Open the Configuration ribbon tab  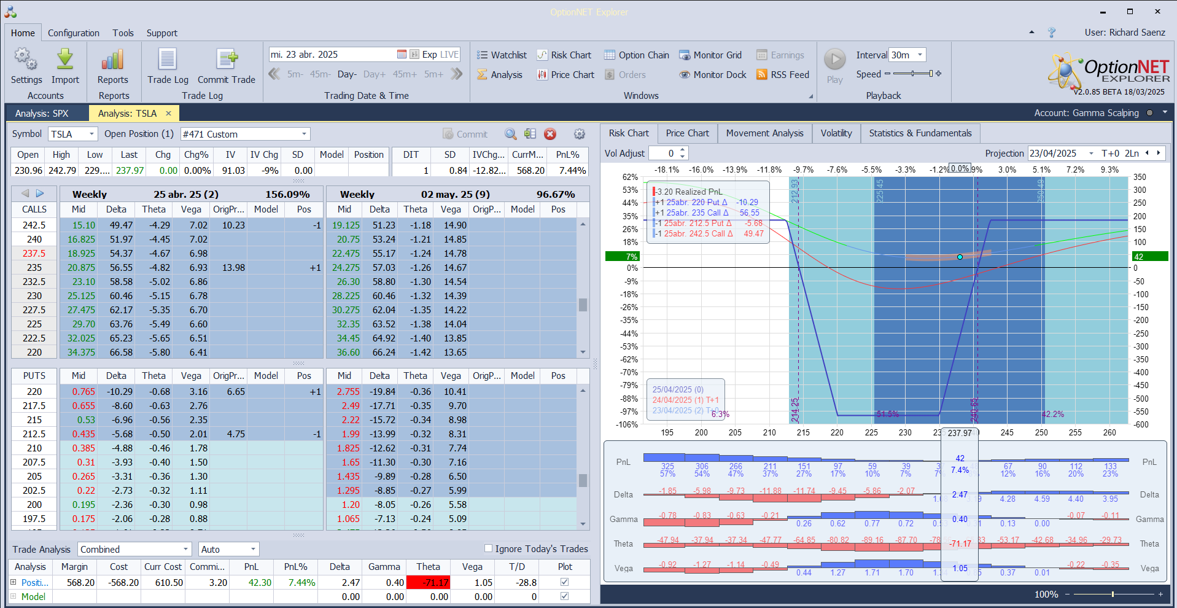tap(74, 33)
